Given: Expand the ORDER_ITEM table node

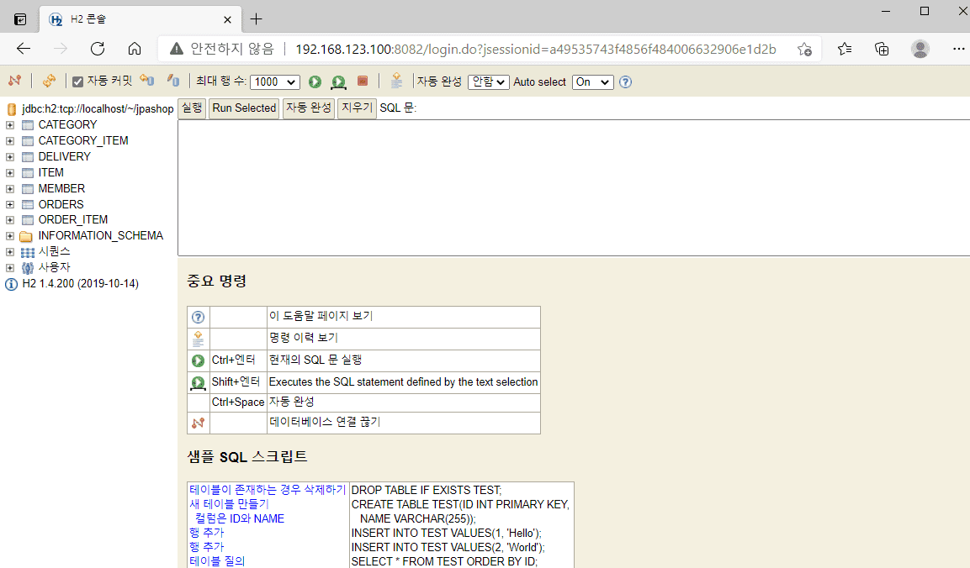Looking at the screenshot, I should click(x=10, y=220).
